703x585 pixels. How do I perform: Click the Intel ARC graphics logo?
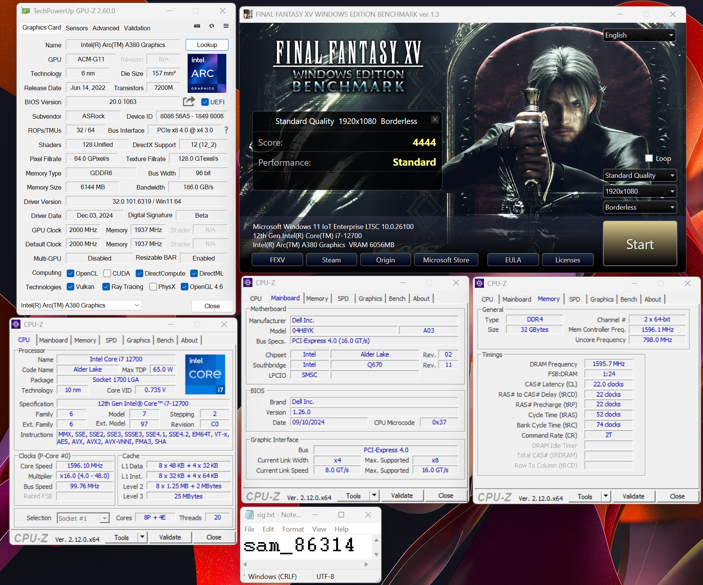[207, 73]
